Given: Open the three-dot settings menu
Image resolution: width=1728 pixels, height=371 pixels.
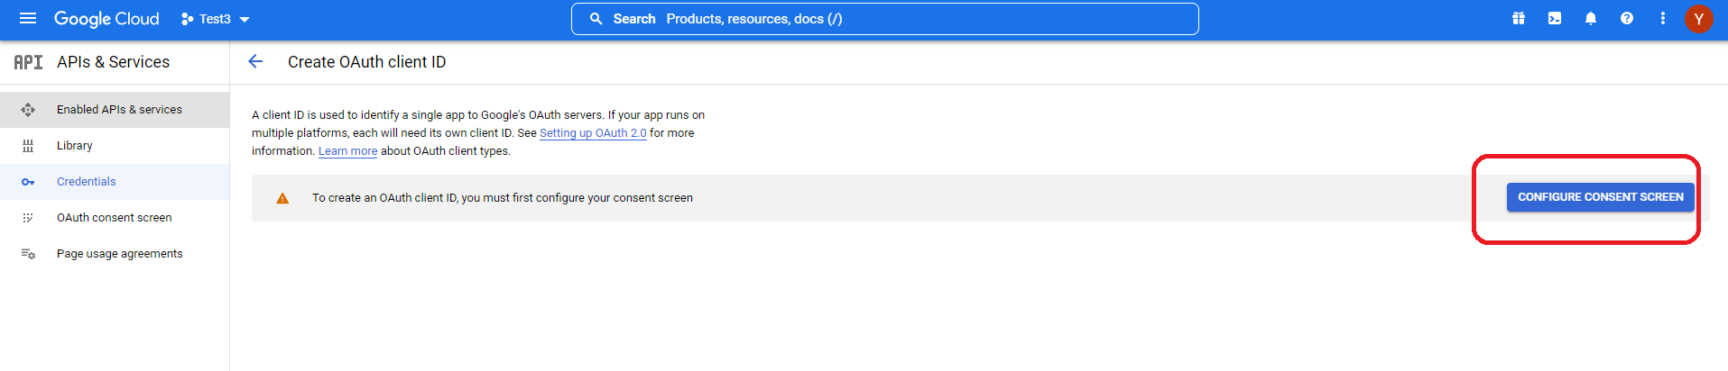Looking at the screenshot, I should 1663,18.
